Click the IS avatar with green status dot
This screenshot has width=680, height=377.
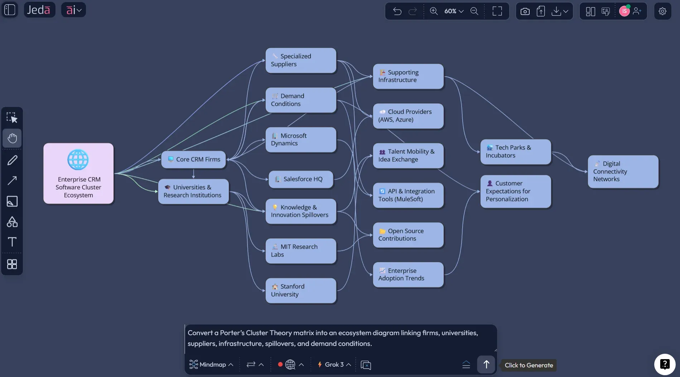tap(624, 11)
